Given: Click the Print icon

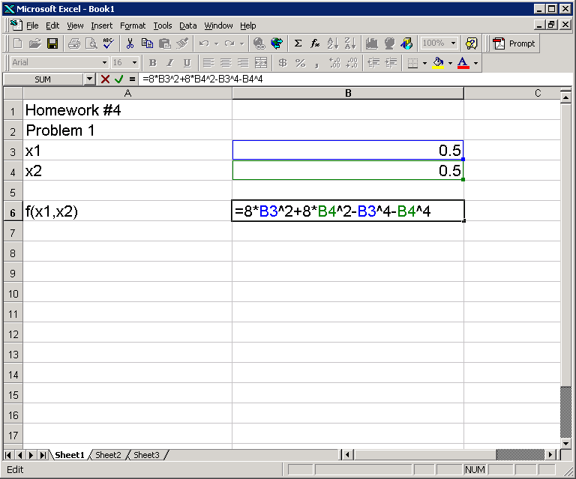Looking at the screenshot, I should pyautogui.click(x=74, y=43).
